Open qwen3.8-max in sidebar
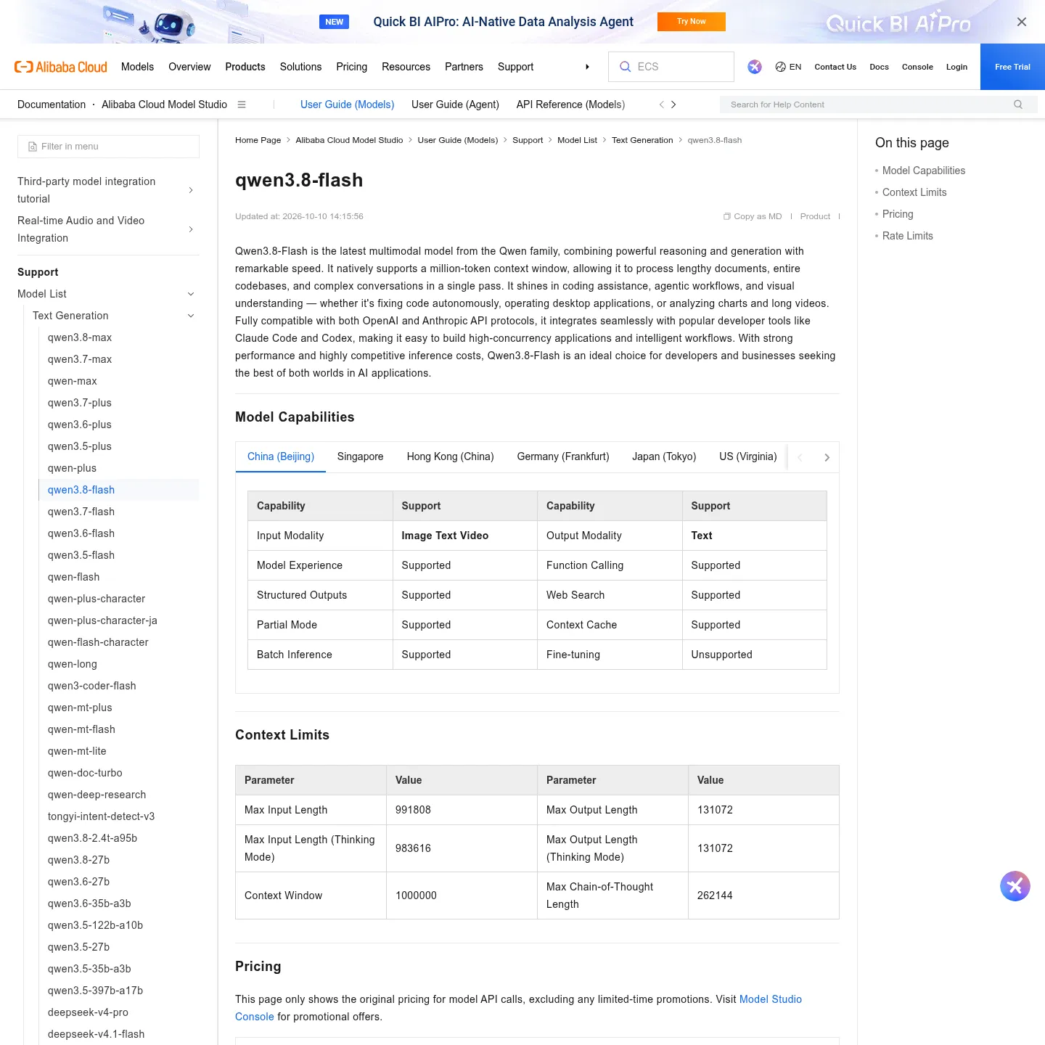1045x1045 pixels. pos(80,337)
